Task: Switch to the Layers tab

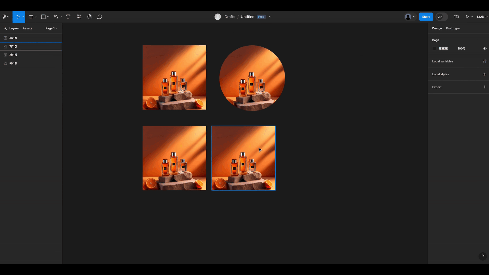Action: [x=14, y=28]
